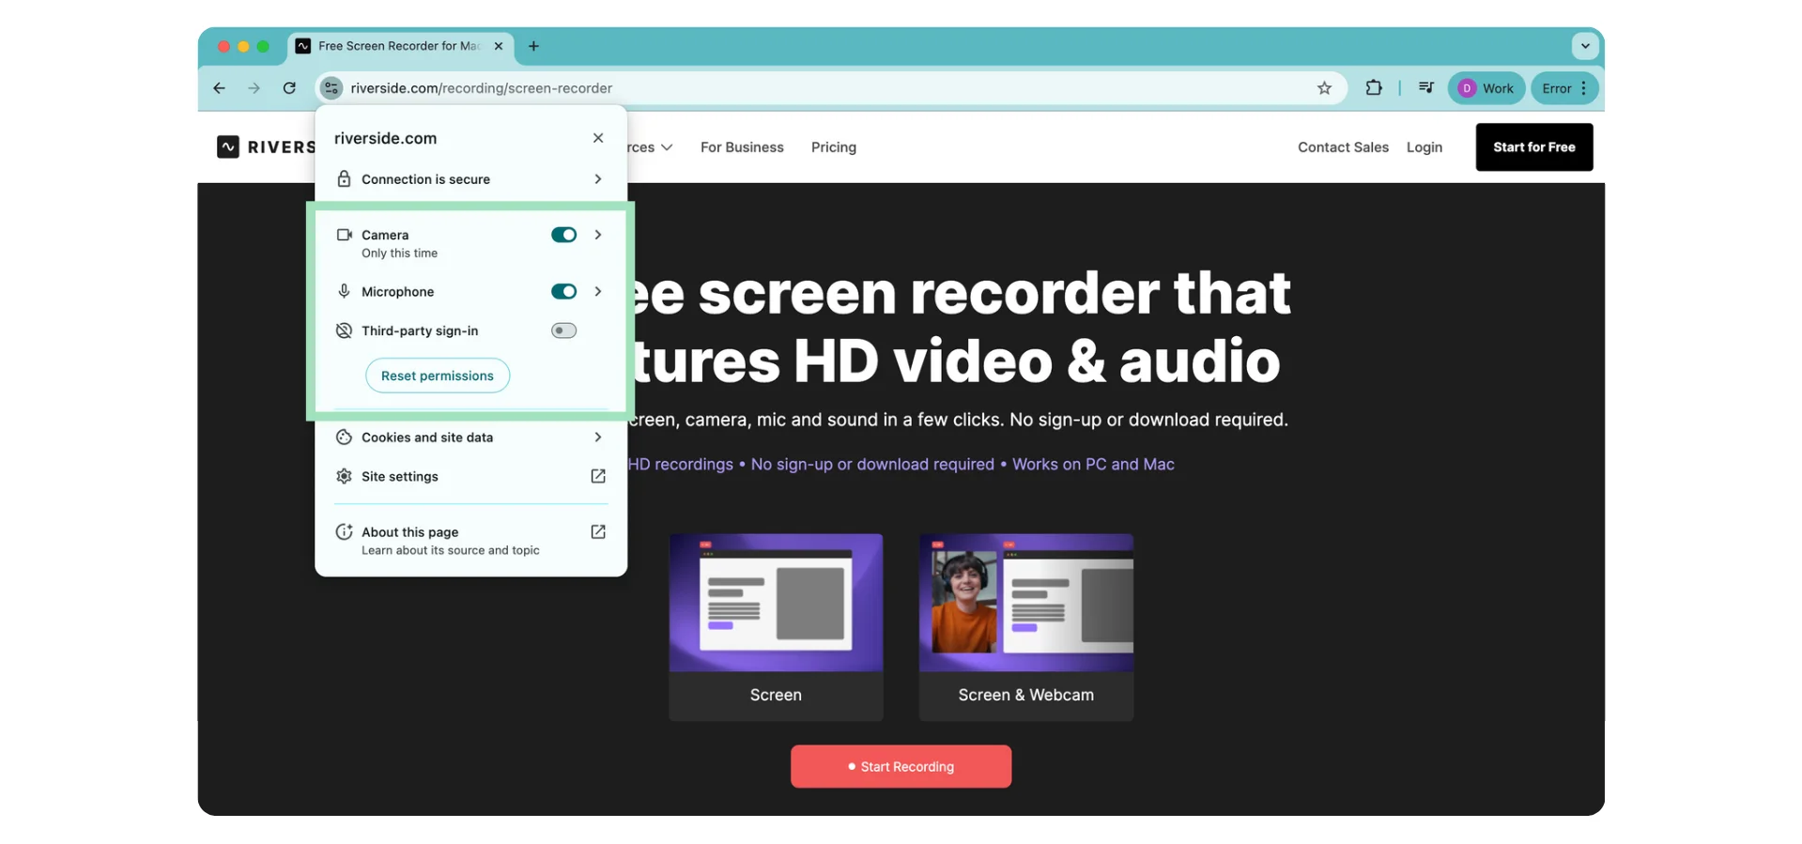Click the camera icon in permissions

coord(345,235)
